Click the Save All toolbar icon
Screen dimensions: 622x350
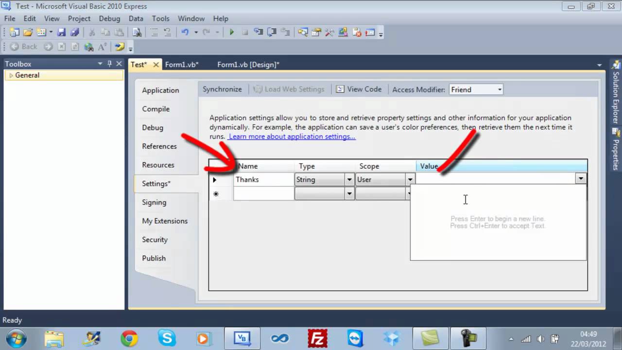74,33
